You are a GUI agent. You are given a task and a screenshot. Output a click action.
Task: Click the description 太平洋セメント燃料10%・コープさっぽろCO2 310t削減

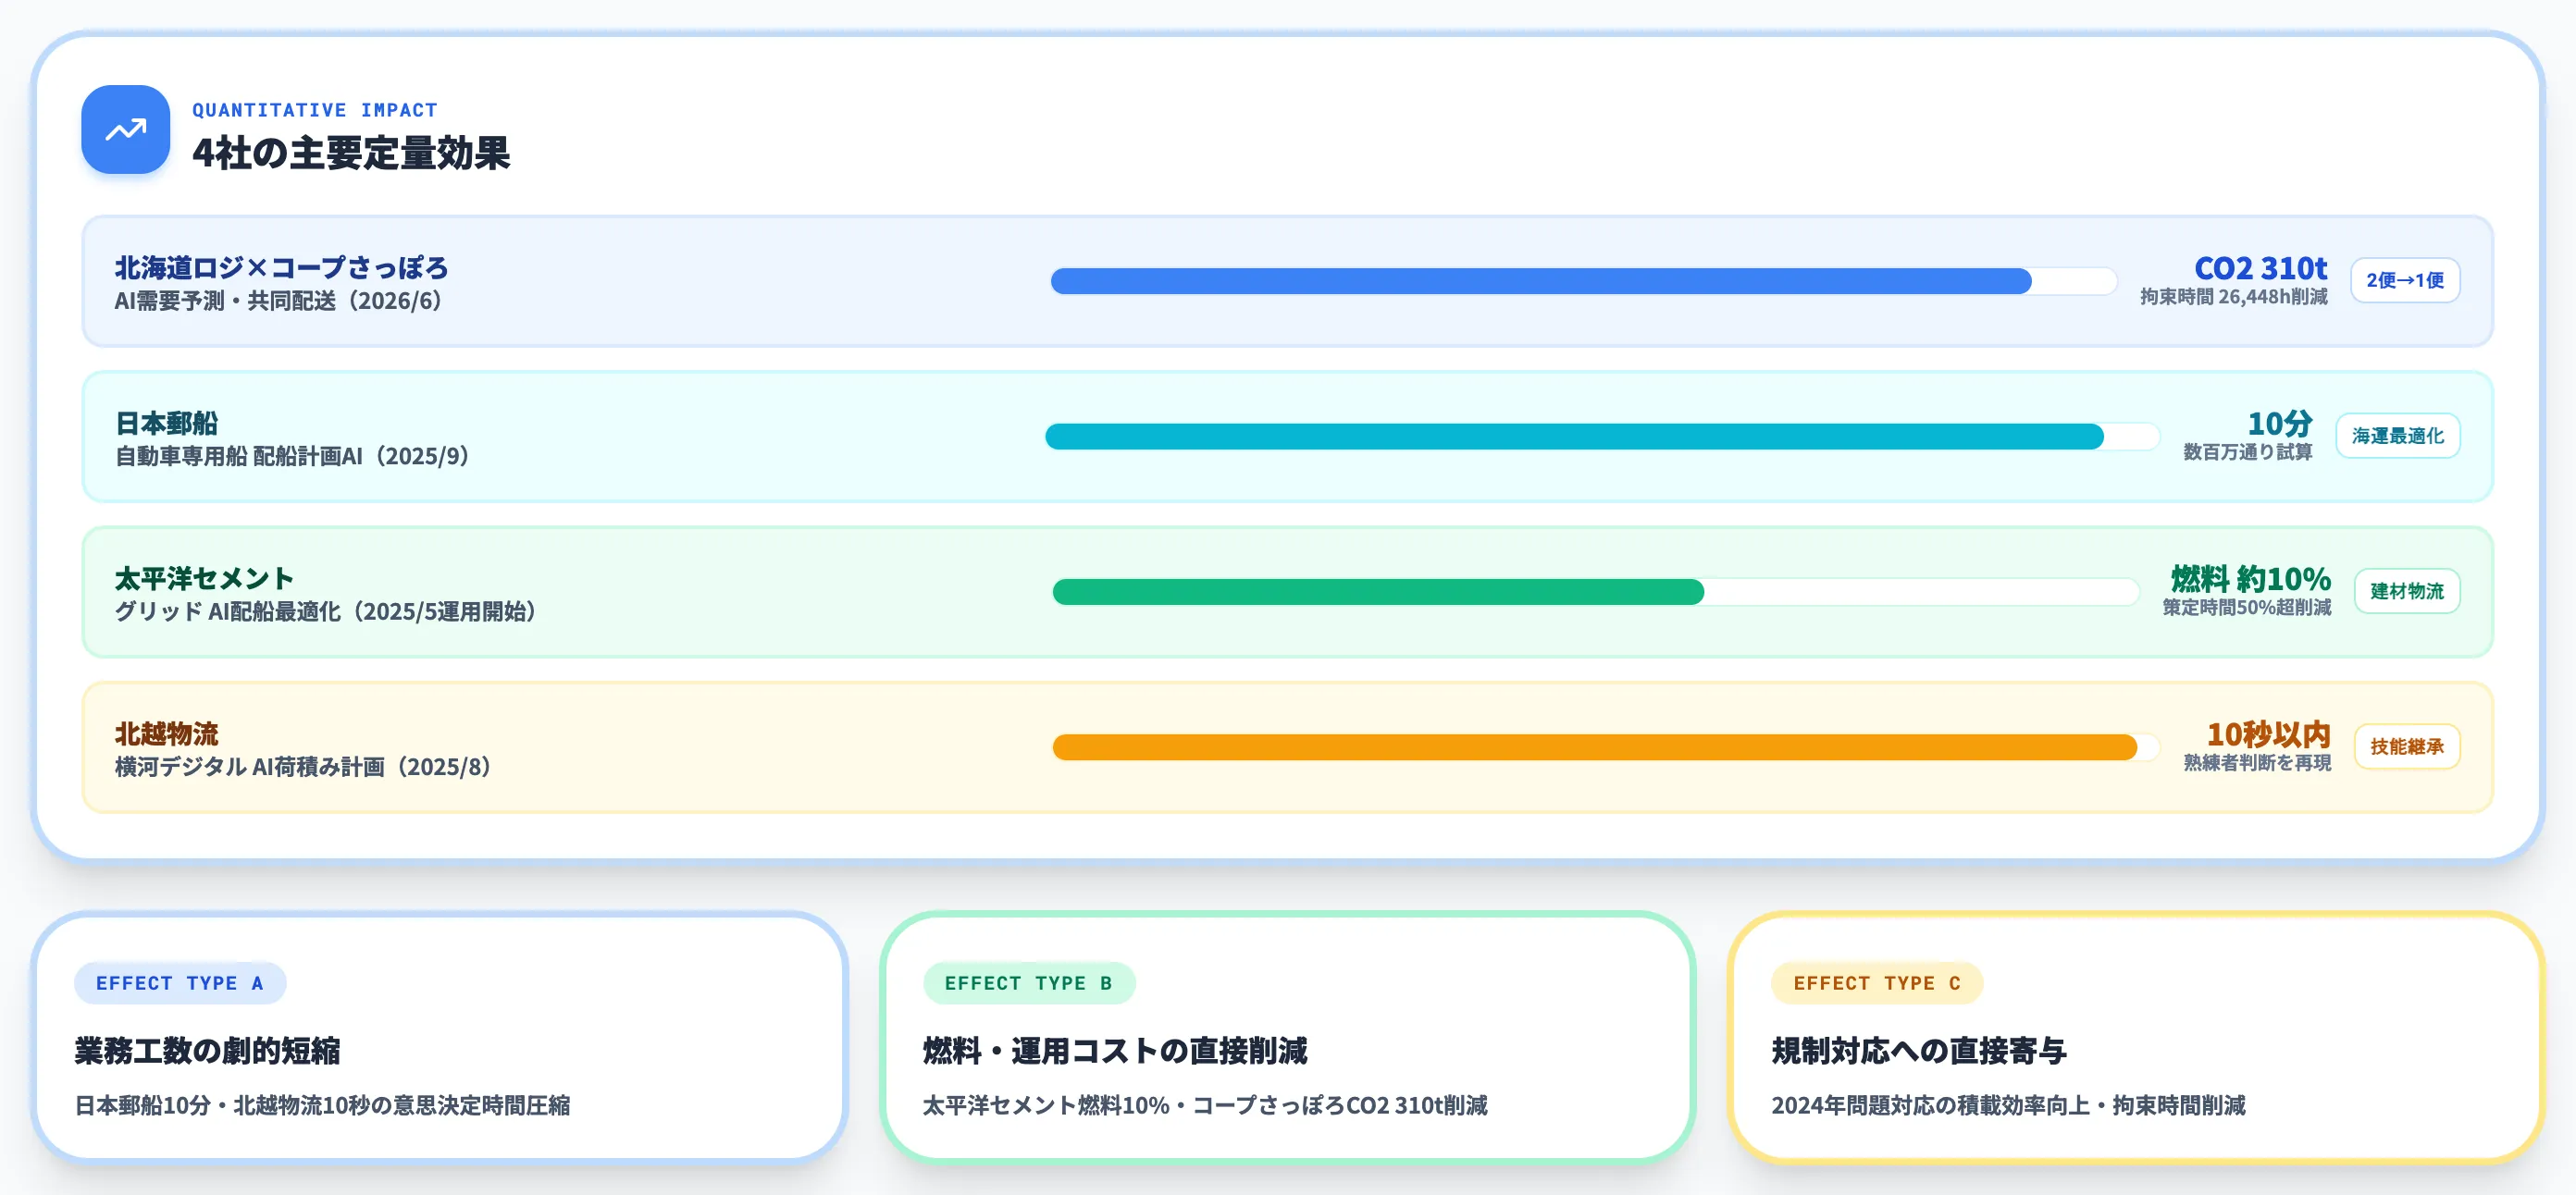pos(1204,1105)
